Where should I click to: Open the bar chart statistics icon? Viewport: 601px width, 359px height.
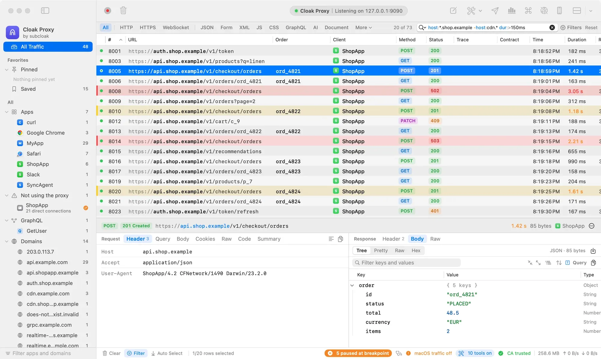511,11
